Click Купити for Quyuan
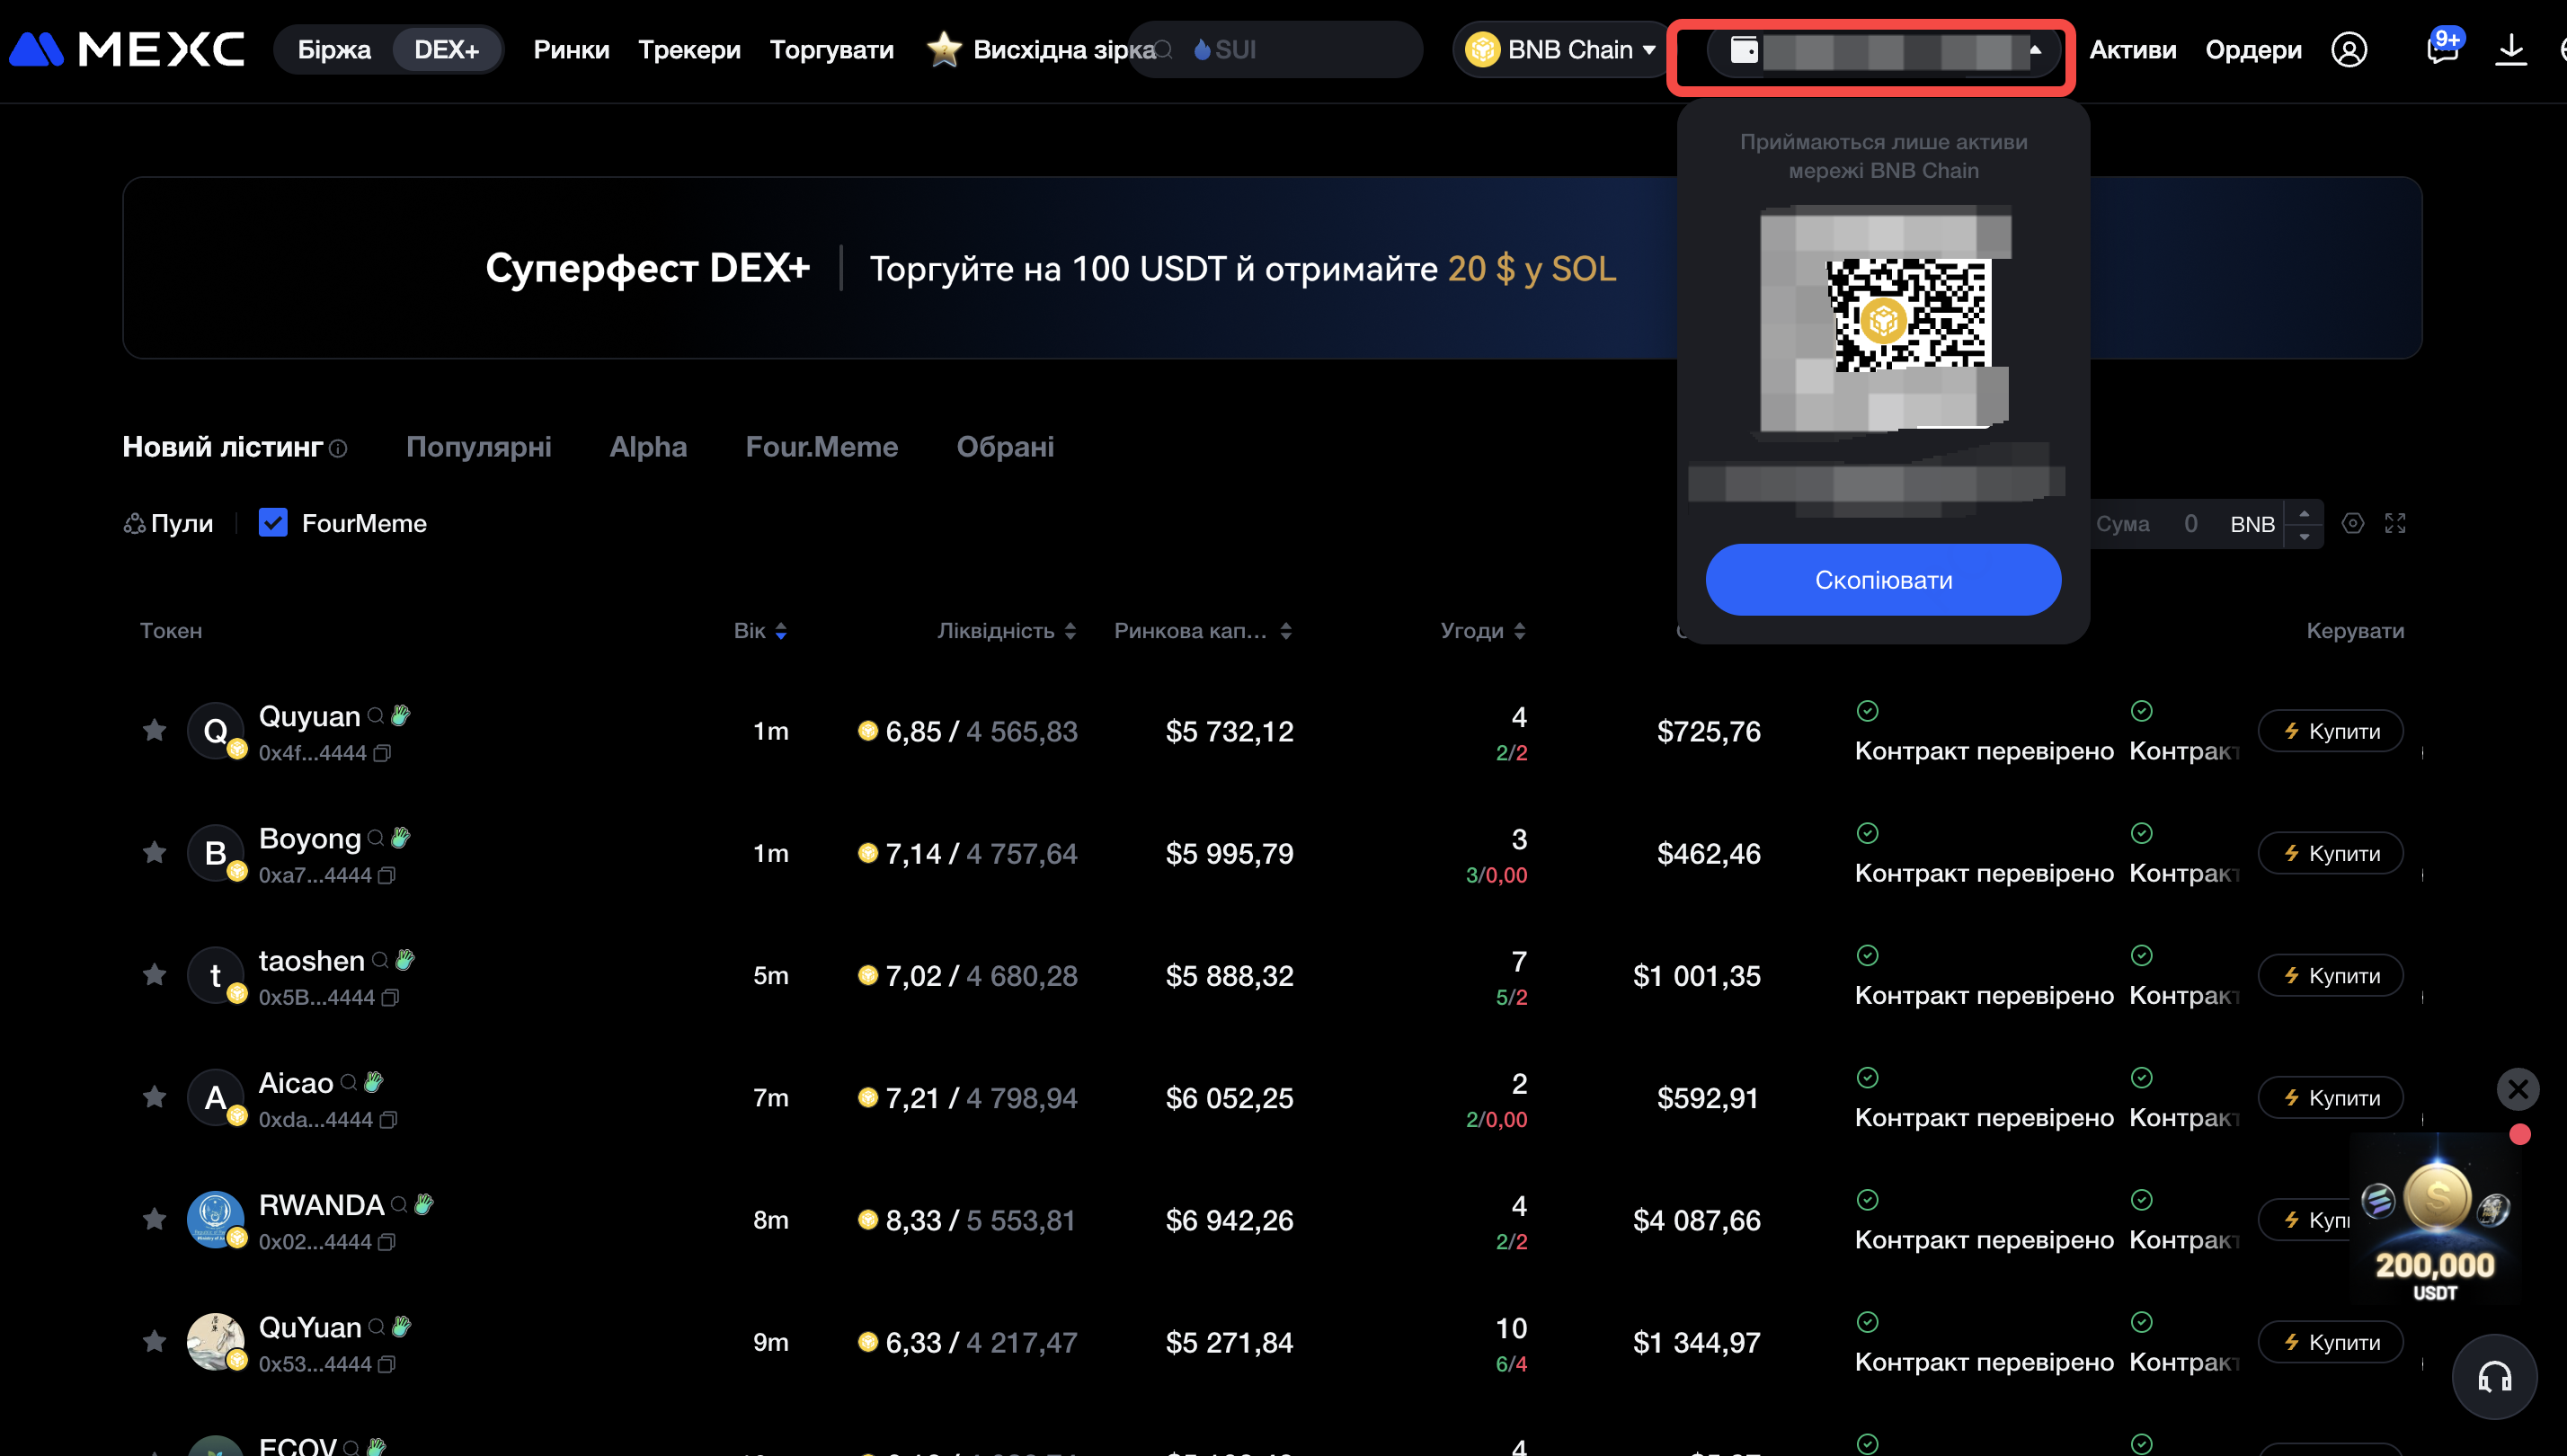 (2330, 731)
